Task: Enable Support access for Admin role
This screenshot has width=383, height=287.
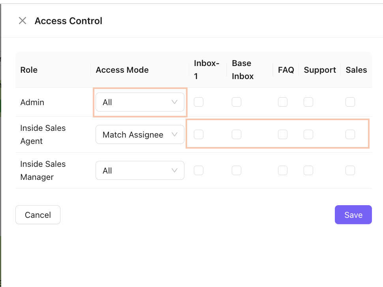Action: [308, 102]
